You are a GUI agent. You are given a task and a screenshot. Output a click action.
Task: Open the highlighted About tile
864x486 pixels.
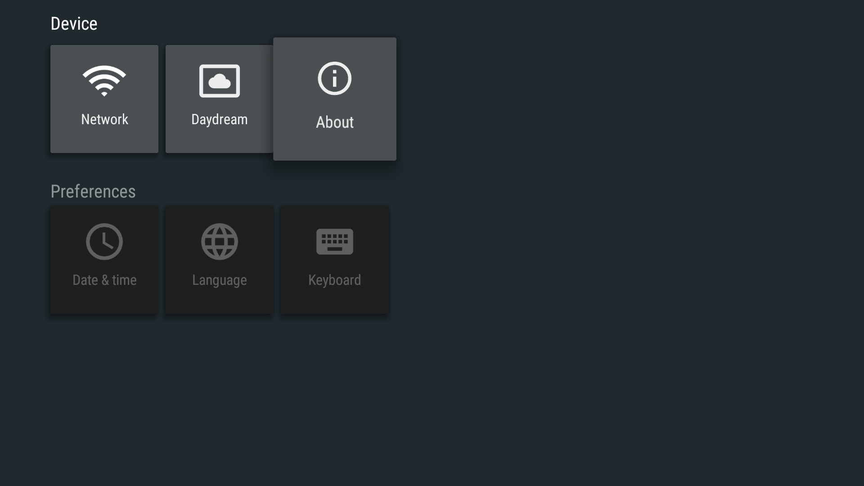coord(335,99)
